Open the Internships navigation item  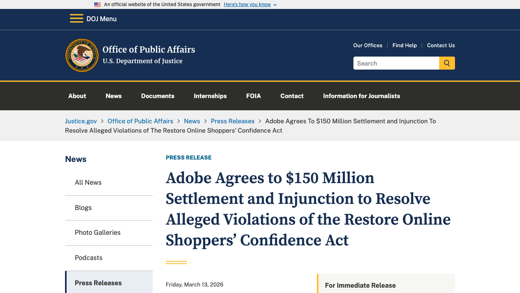(210, 96)
